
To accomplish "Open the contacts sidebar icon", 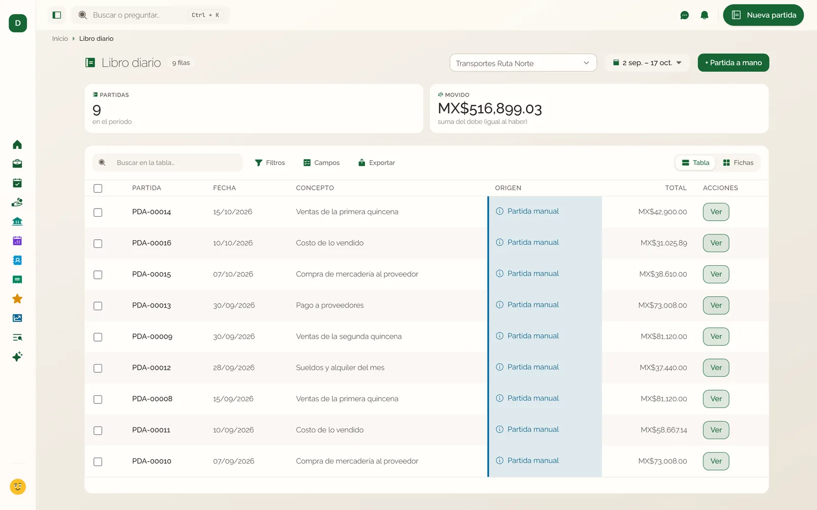I will point(17,260).
